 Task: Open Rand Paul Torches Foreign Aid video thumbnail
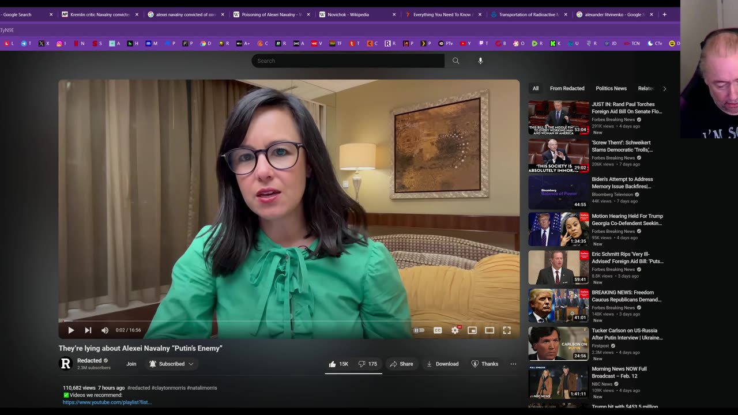coord(559,118)
